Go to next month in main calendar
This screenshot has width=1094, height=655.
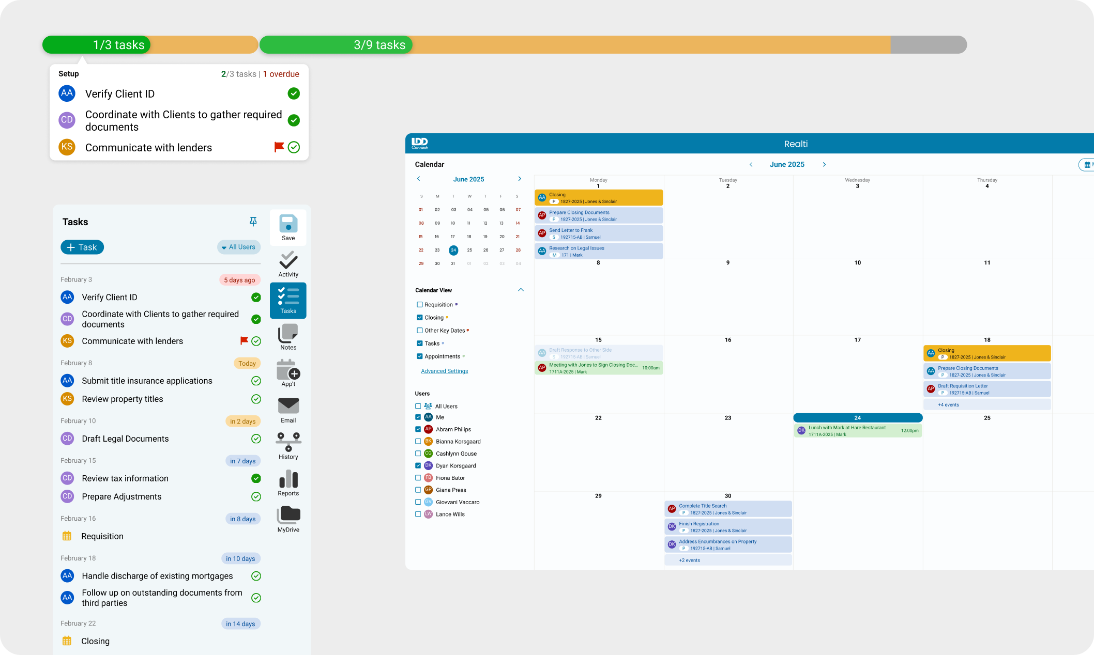pos(824,165)
